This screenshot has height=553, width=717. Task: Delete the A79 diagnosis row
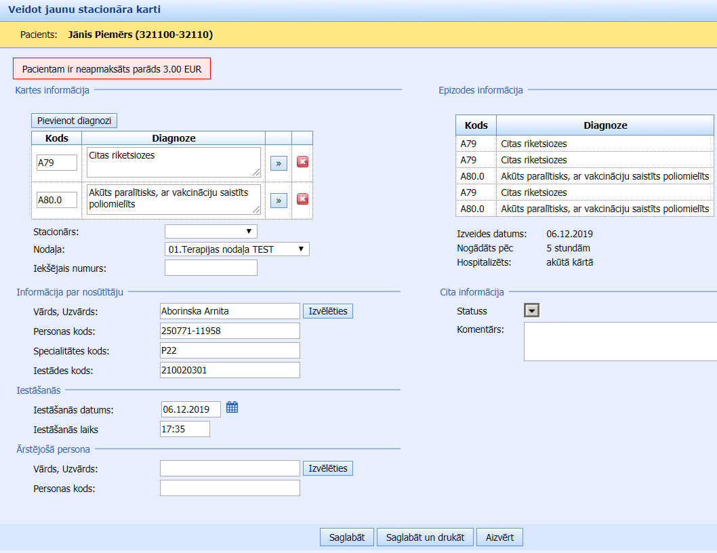click(303, 162)
